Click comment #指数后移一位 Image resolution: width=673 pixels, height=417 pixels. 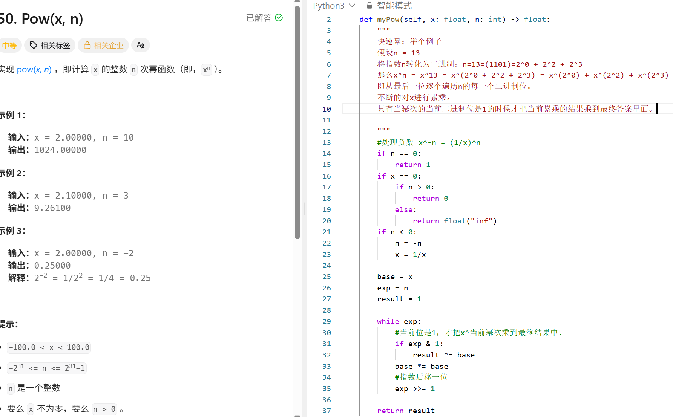pos(421,377)
